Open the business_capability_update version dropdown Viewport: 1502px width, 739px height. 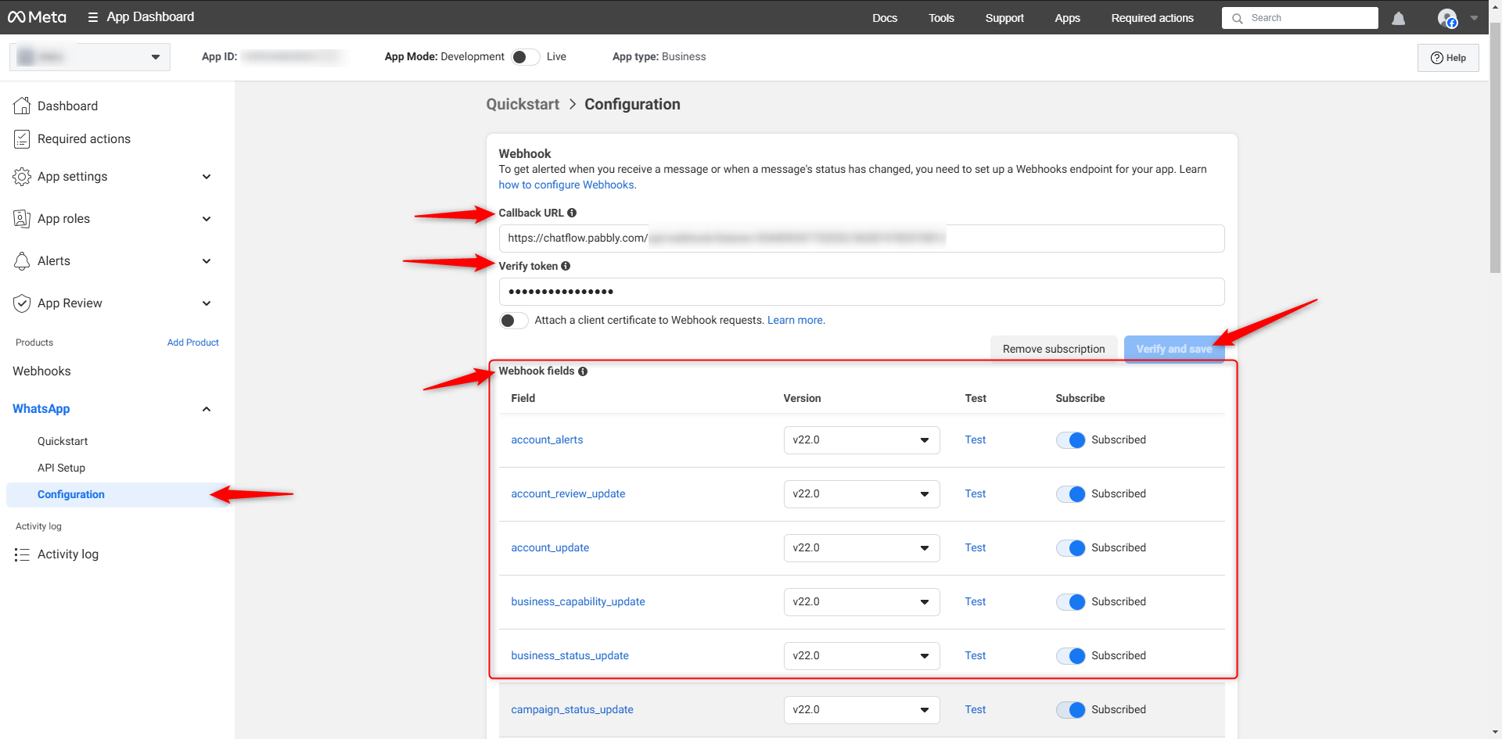point(861,602)
